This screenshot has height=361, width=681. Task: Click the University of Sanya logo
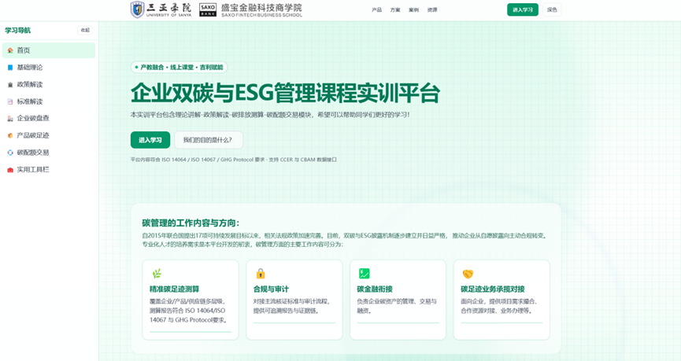pyautogui.click(x=161, y=9)
